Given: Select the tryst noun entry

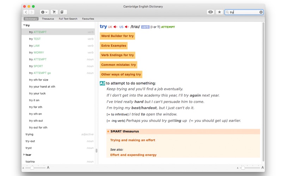Looking at the screenshot, I should 58,148.
